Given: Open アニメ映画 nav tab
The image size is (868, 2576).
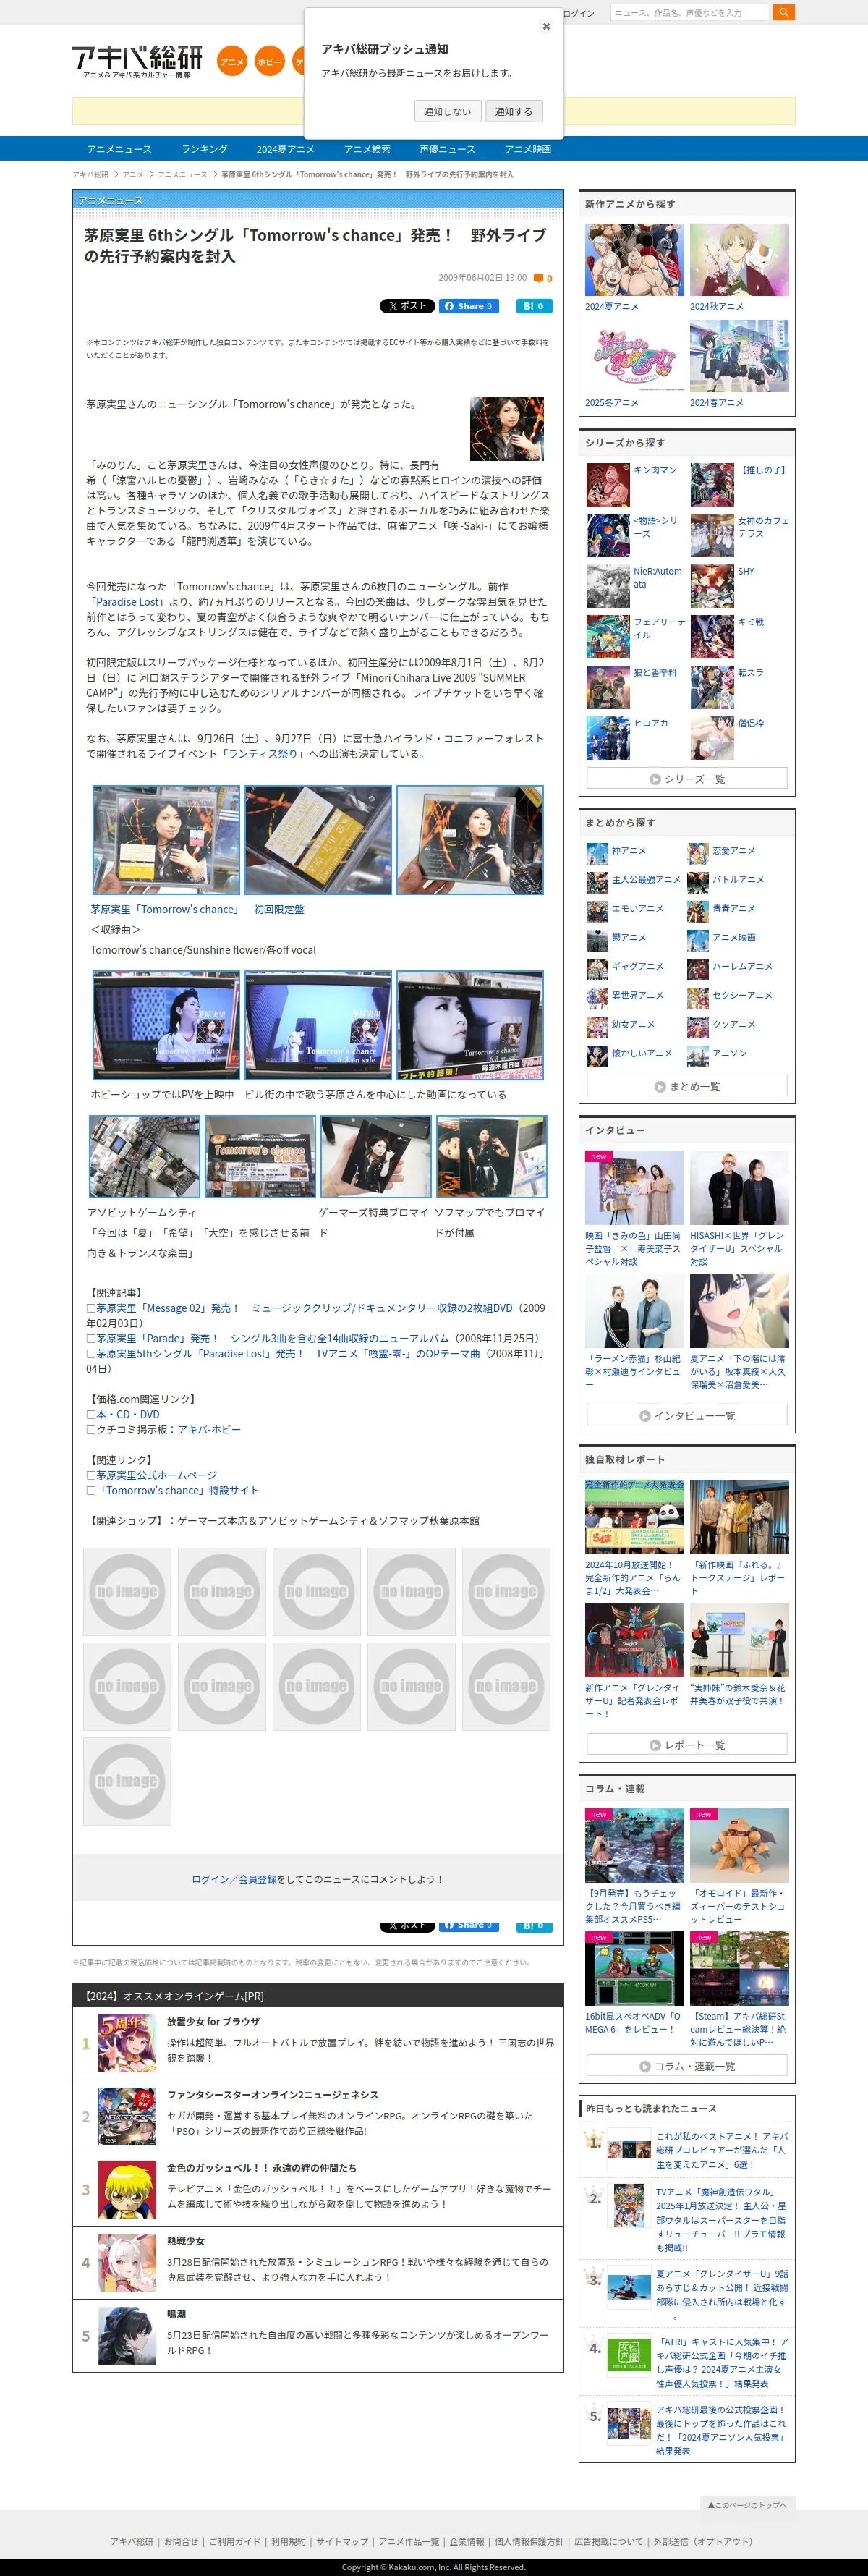Looking at the screenshot, I should click(528, 149).
